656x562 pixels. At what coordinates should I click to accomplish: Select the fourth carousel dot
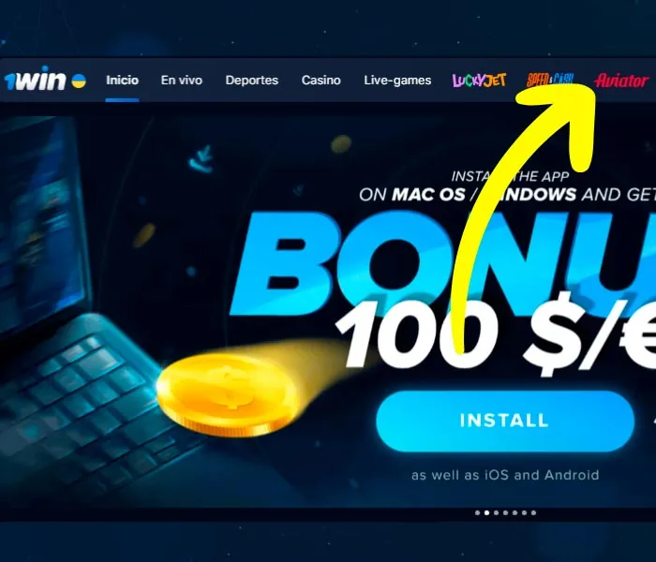[505, 512]
